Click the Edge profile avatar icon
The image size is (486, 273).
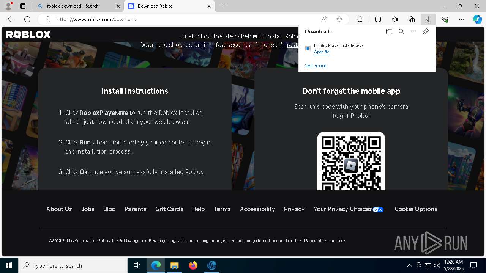(8, 6)
